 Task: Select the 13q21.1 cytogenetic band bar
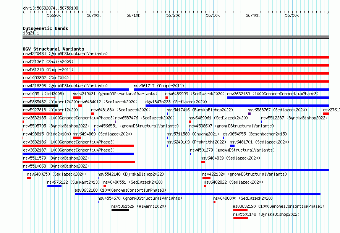click(176, 37)
